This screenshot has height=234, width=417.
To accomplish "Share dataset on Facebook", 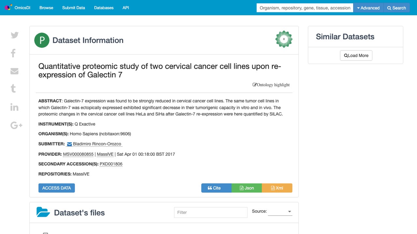I will coord(13,53).
